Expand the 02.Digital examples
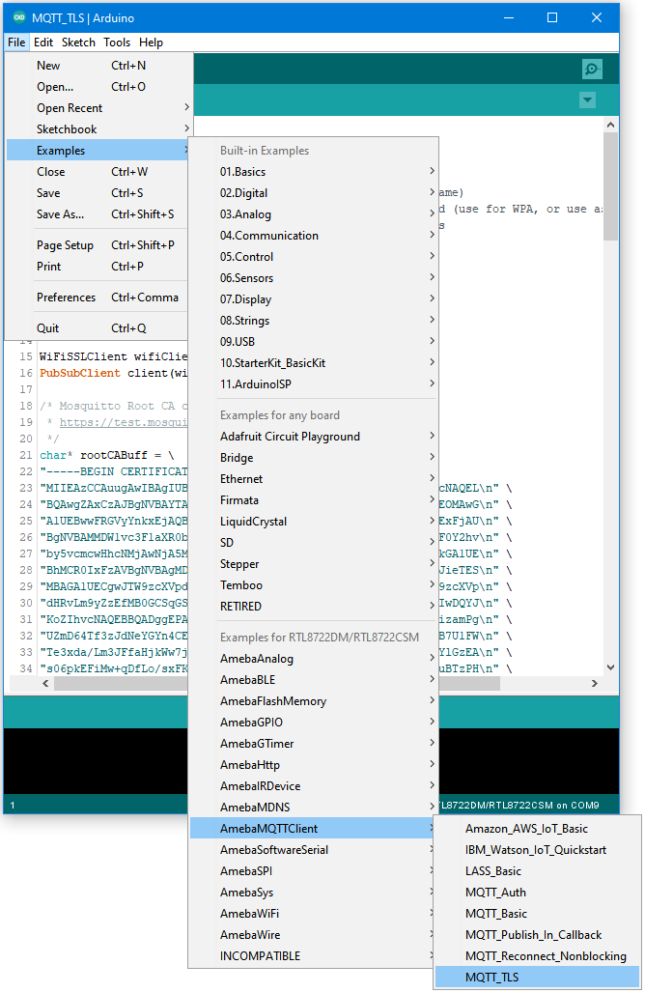This screenshot has width=645, height=993. coord(313,193)
